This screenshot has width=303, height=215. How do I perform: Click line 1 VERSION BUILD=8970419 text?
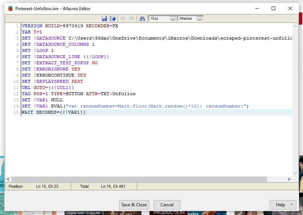point(70,26)
